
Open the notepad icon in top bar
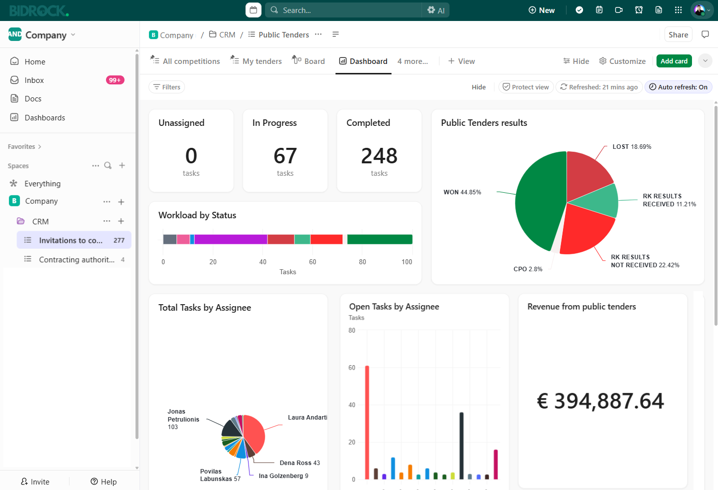[x=599, y=10]
